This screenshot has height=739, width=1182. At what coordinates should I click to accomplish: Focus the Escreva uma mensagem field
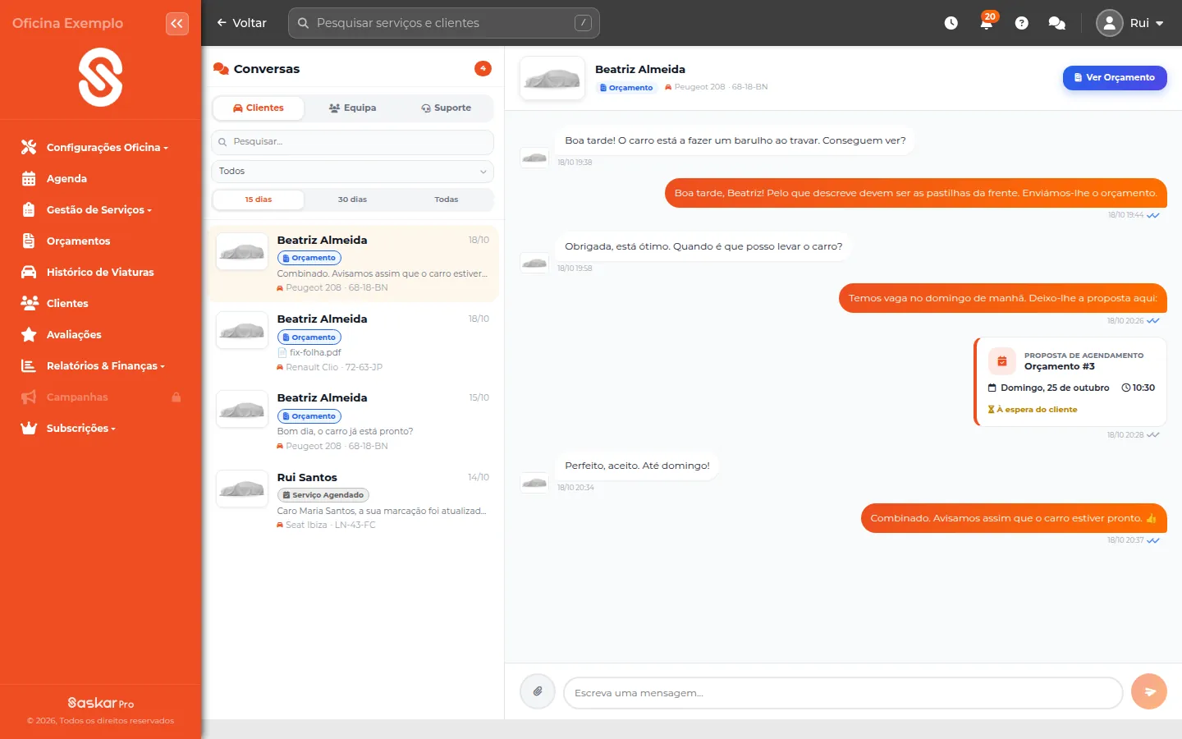(843, 692)
